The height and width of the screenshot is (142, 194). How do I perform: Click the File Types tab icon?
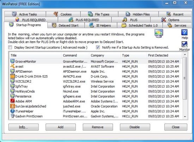point(90,14)
